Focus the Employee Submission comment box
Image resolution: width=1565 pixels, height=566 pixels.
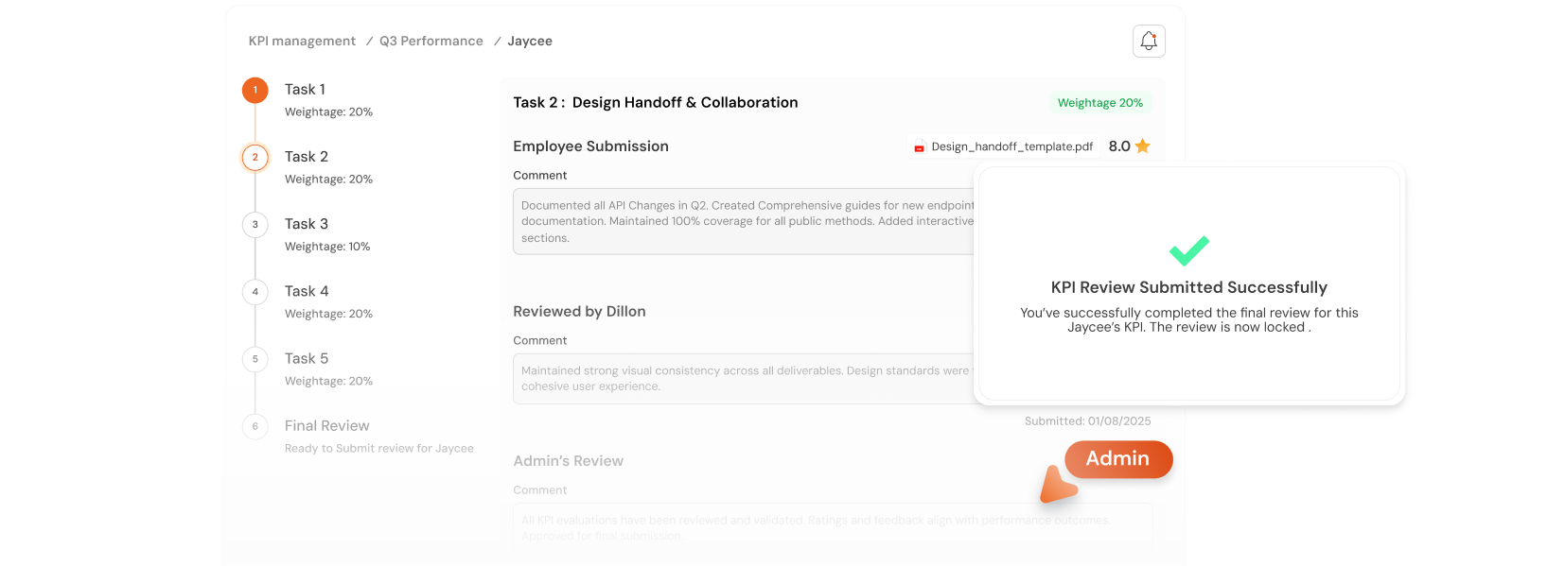pos(743,222)
